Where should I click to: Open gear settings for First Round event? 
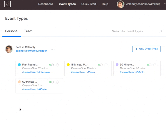[x=57, y=65]
